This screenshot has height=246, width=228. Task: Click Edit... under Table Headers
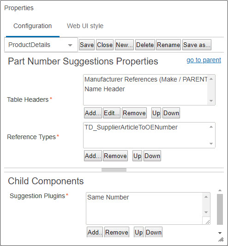pyautogui.click(x=112, y=113)
